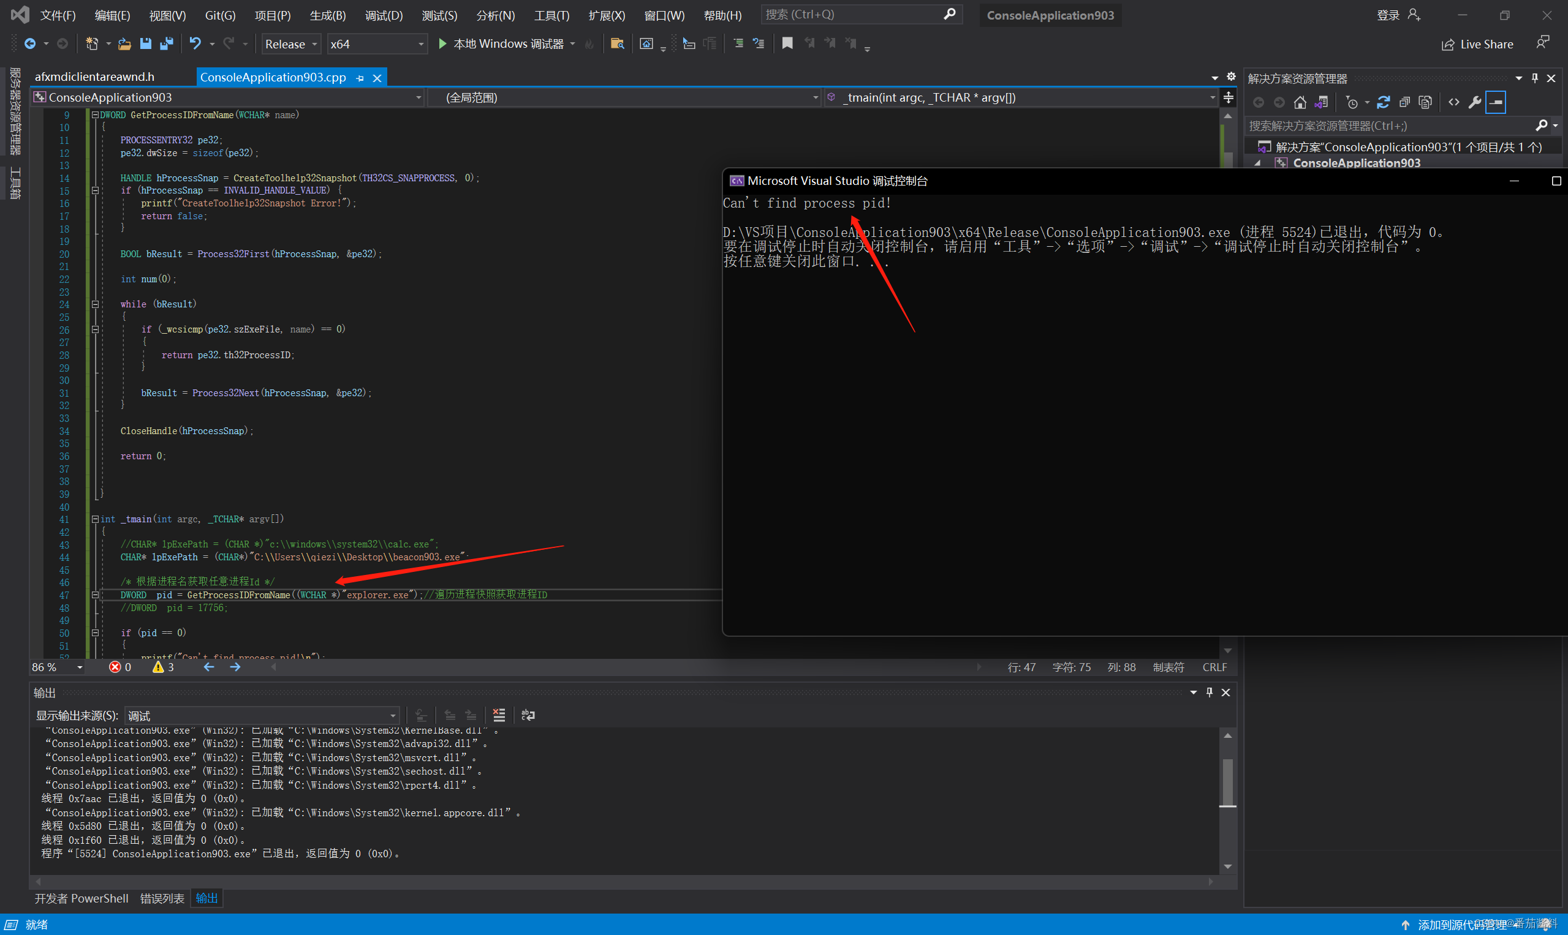Refresh Solution Explorer with the sync icon
Viewport: 1568px width, 935px height.
click(x=1384, y=102)
